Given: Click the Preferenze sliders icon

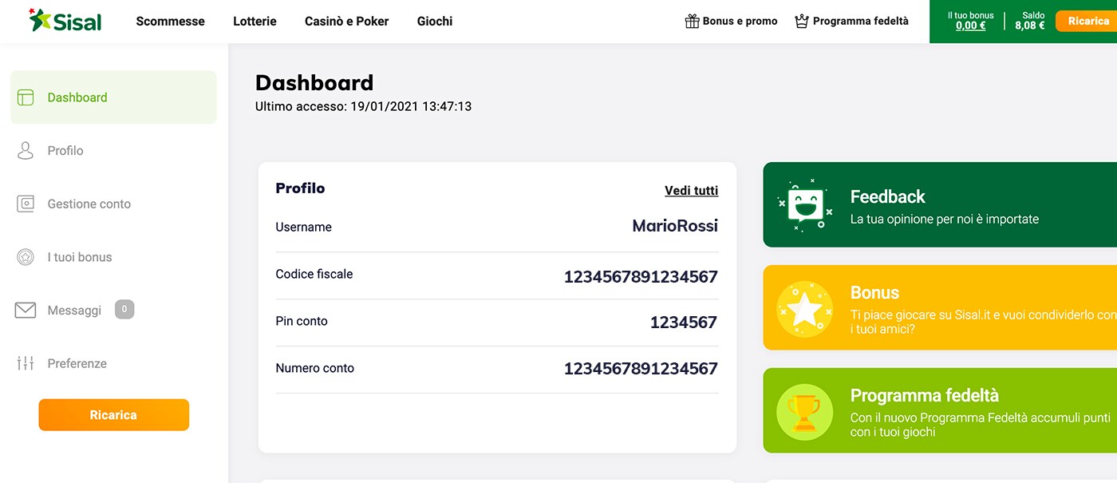Looking at the screenshot, I should 26,363.
